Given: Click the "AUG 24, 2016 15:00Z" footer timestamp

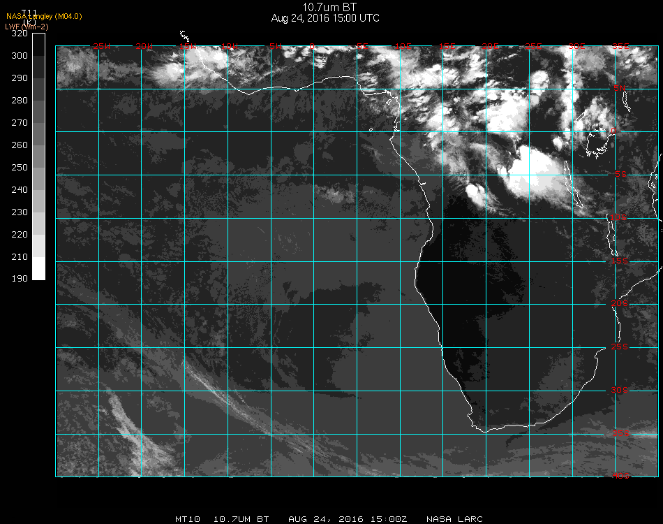Looking at the screenshot, I should tap(348, 519).
